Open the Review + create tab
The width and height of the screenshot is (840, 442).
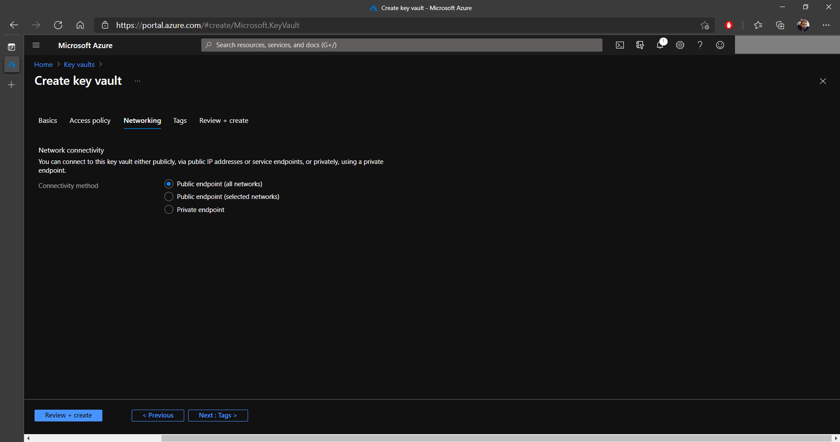pos(224,121)
